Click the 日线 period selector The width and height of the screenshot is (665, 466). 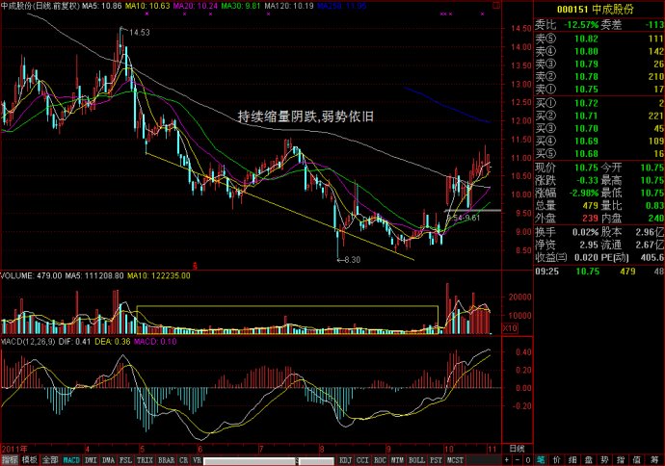click(x=517, y=449)
